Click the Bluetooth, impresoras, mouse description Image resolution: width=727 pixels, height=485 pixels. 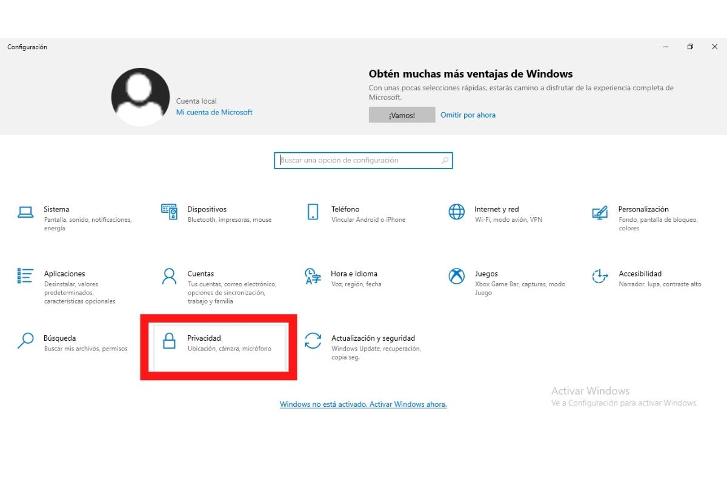(230, 219)
